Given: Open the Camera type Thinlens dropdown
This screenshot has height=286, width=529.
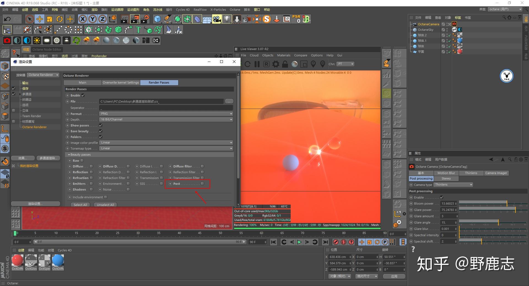Looking at the screenshot, I should (x=453, y=185).
